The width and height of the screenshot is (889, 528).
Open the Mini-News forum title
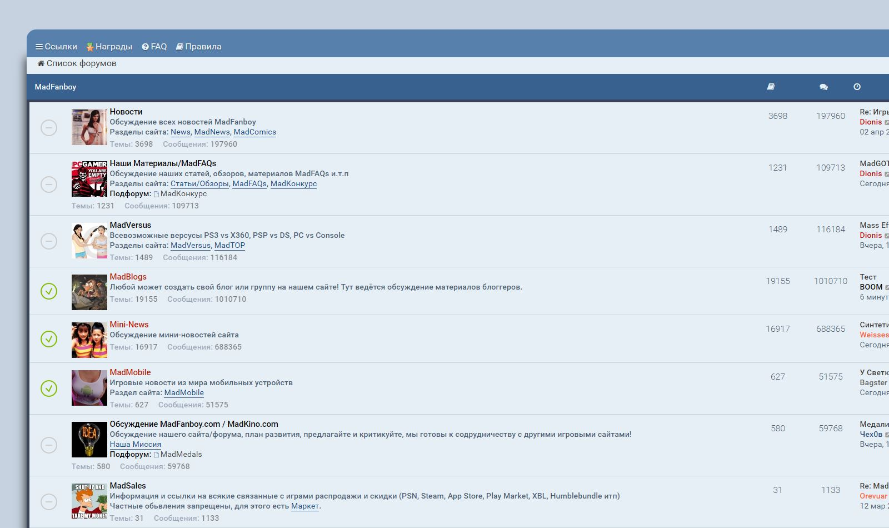point(129,325)
